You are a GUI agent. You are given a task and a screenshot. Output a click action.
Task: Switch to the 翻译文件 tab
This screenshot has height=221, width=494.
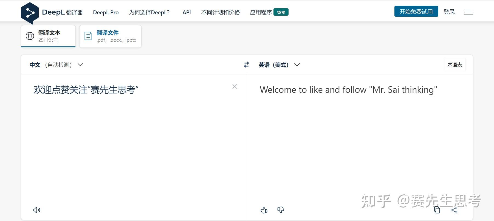click(110, 36)
